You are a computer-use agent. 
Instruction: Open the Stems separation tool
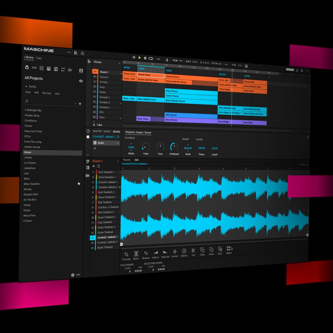tap(229, 249)
